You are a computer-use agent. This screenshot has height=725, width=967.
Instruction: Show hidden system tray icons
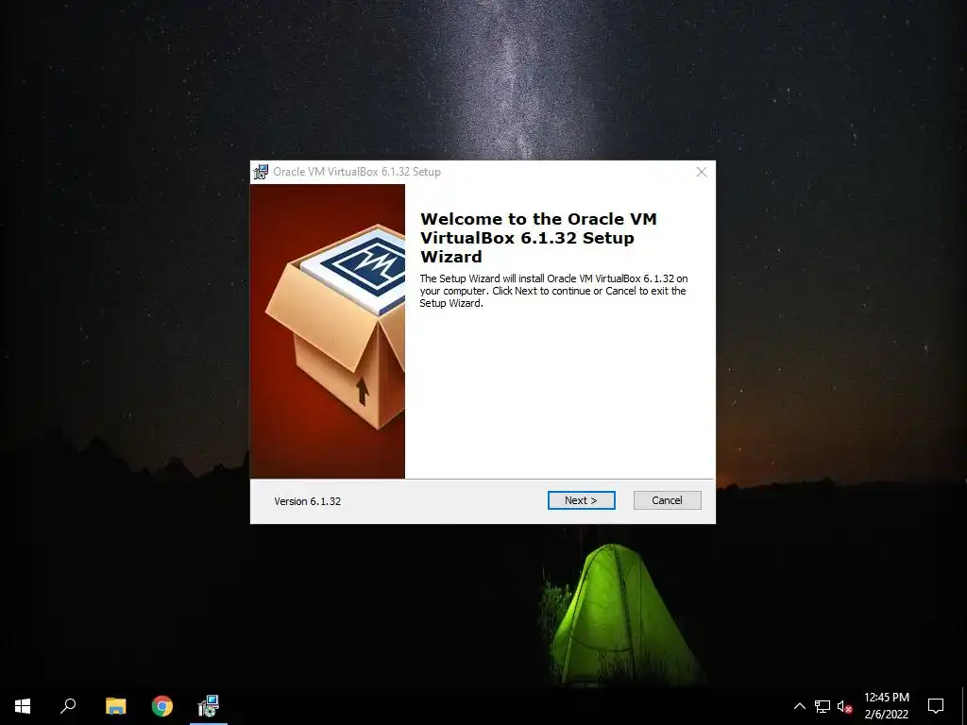click(x=799, y=706)
